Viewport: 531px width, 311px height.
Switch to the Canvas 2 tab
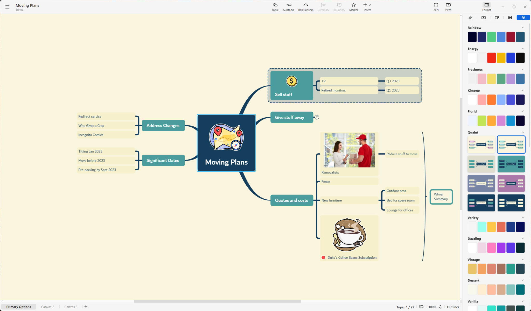pyautogui.click(x=47, y=307)
